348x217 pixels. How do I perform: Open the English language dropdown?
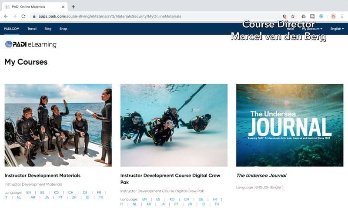click(337, 29)
